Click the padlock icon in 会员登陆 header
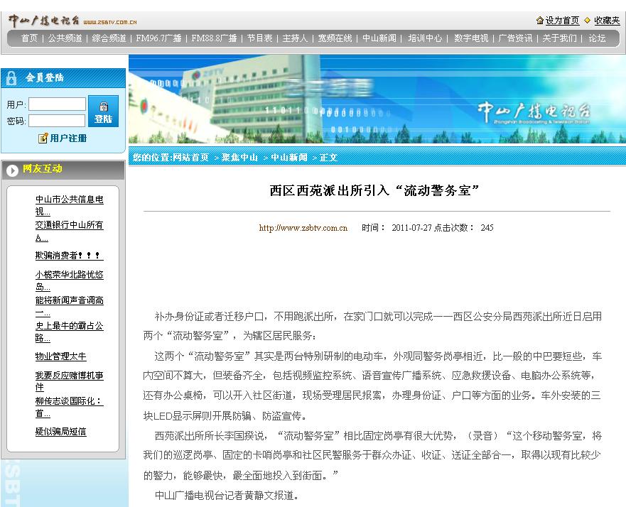Viewport: 626px width, 507px height. click(x=11, y=78)
